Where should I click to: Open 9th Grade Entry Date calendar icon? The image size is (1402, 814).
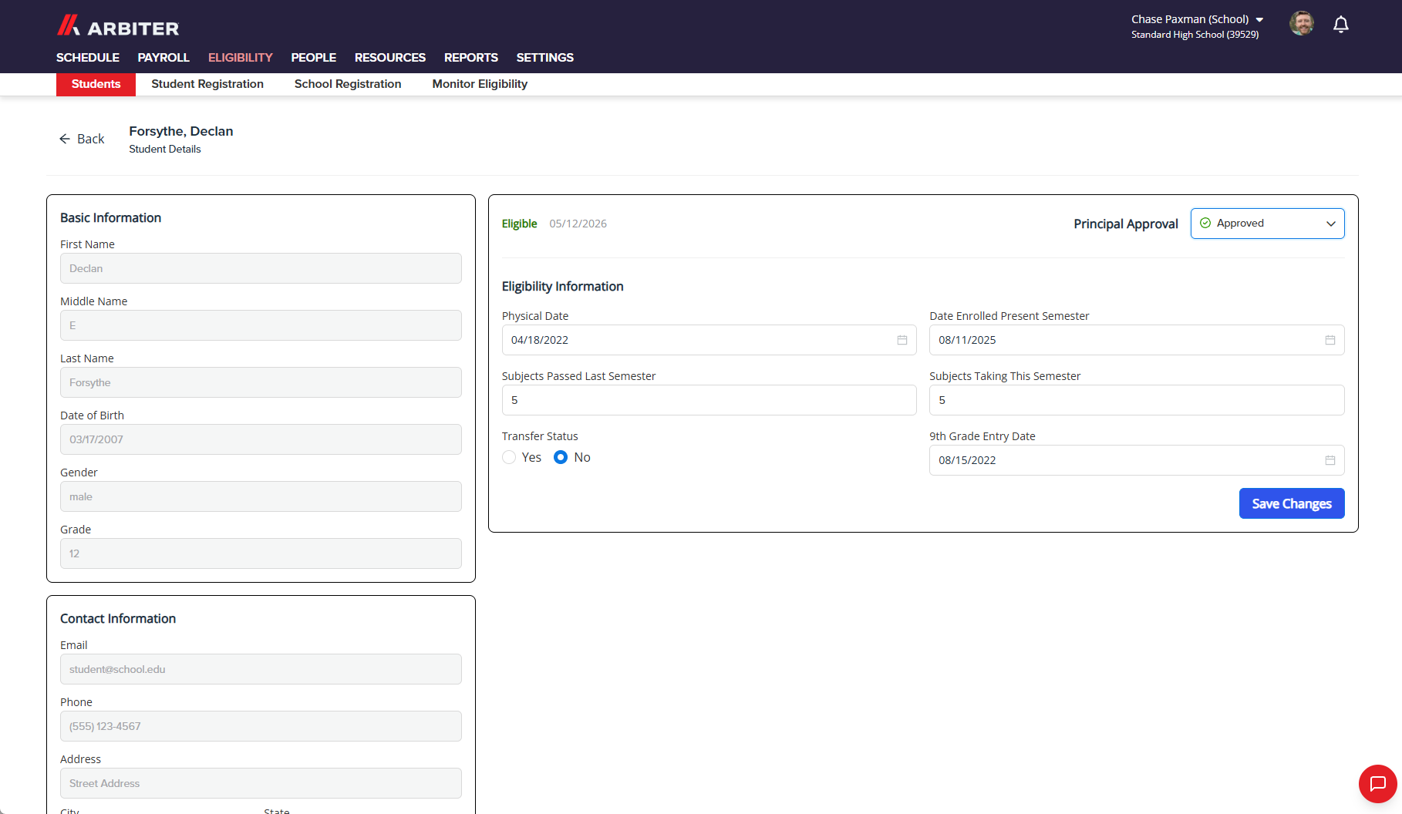(1330, 460)
